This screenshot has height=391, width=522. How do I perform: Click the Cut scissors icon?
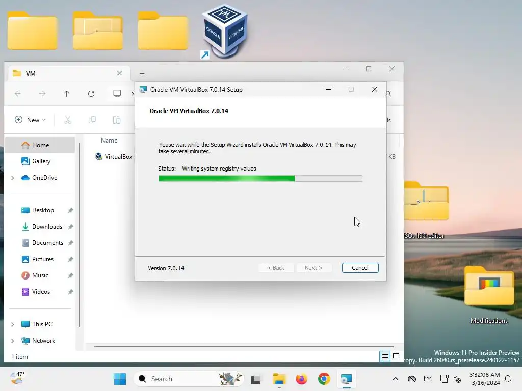[x=68, y=120]
